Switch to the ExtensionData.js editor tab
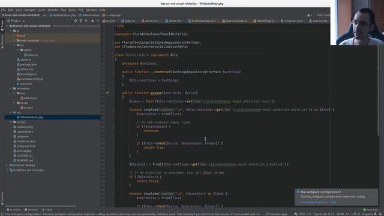 [235, 21]
